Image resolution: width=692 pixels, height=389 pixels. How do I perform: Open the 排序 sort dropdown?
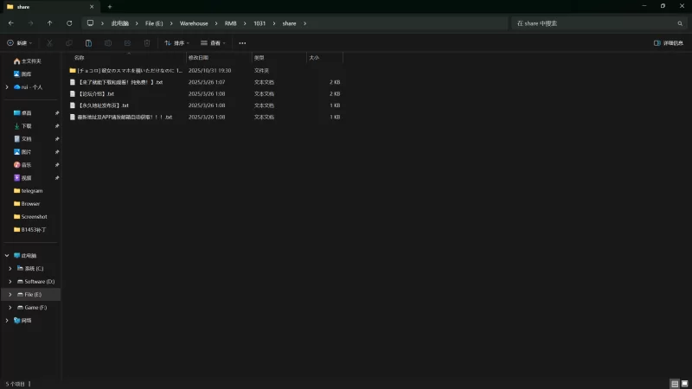click(177, 42)
